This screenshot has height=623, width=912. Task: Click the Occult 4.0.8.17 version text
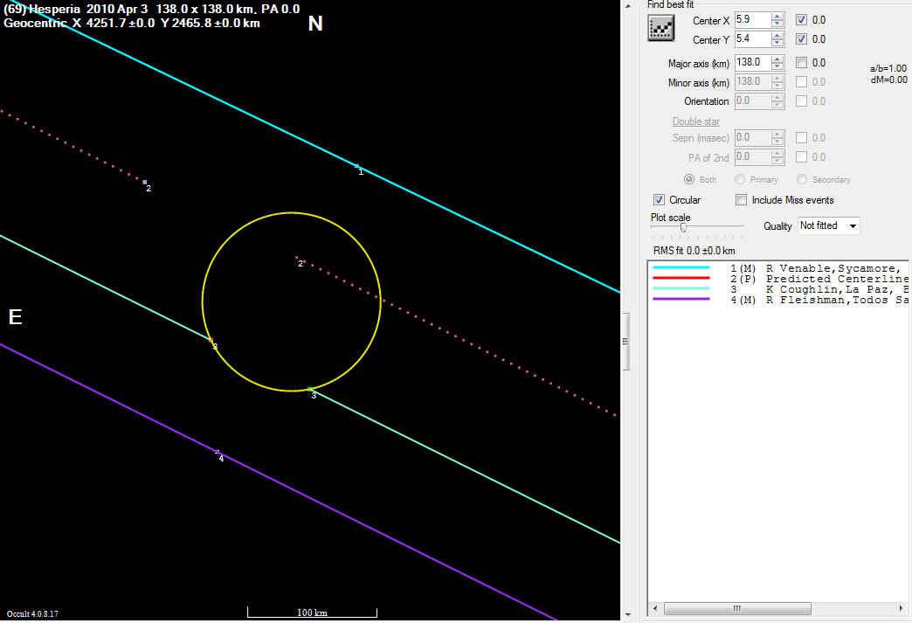pos(32,613)
